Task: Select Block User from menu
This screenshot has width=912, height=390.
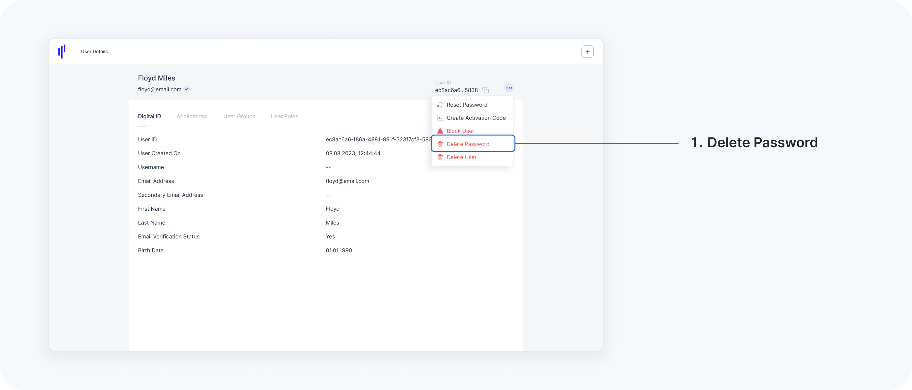Action: 460,131
